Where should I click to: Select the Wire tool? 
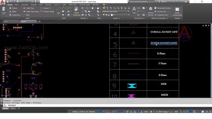click(26, 15)
